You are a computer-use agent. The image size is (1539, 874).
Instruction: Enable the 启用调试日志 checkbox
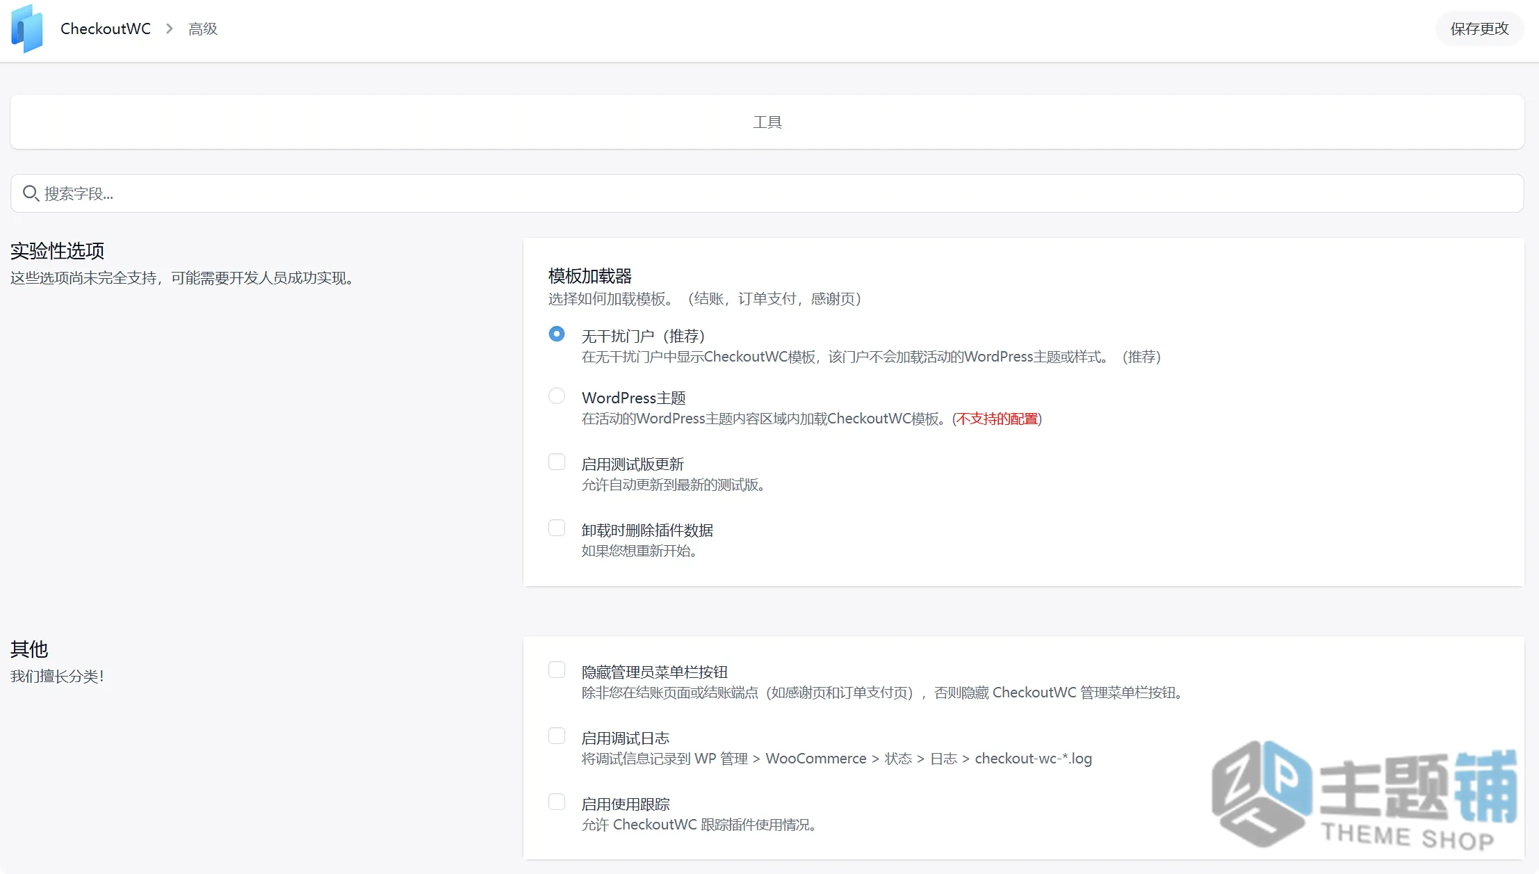(x=557, y=736)
